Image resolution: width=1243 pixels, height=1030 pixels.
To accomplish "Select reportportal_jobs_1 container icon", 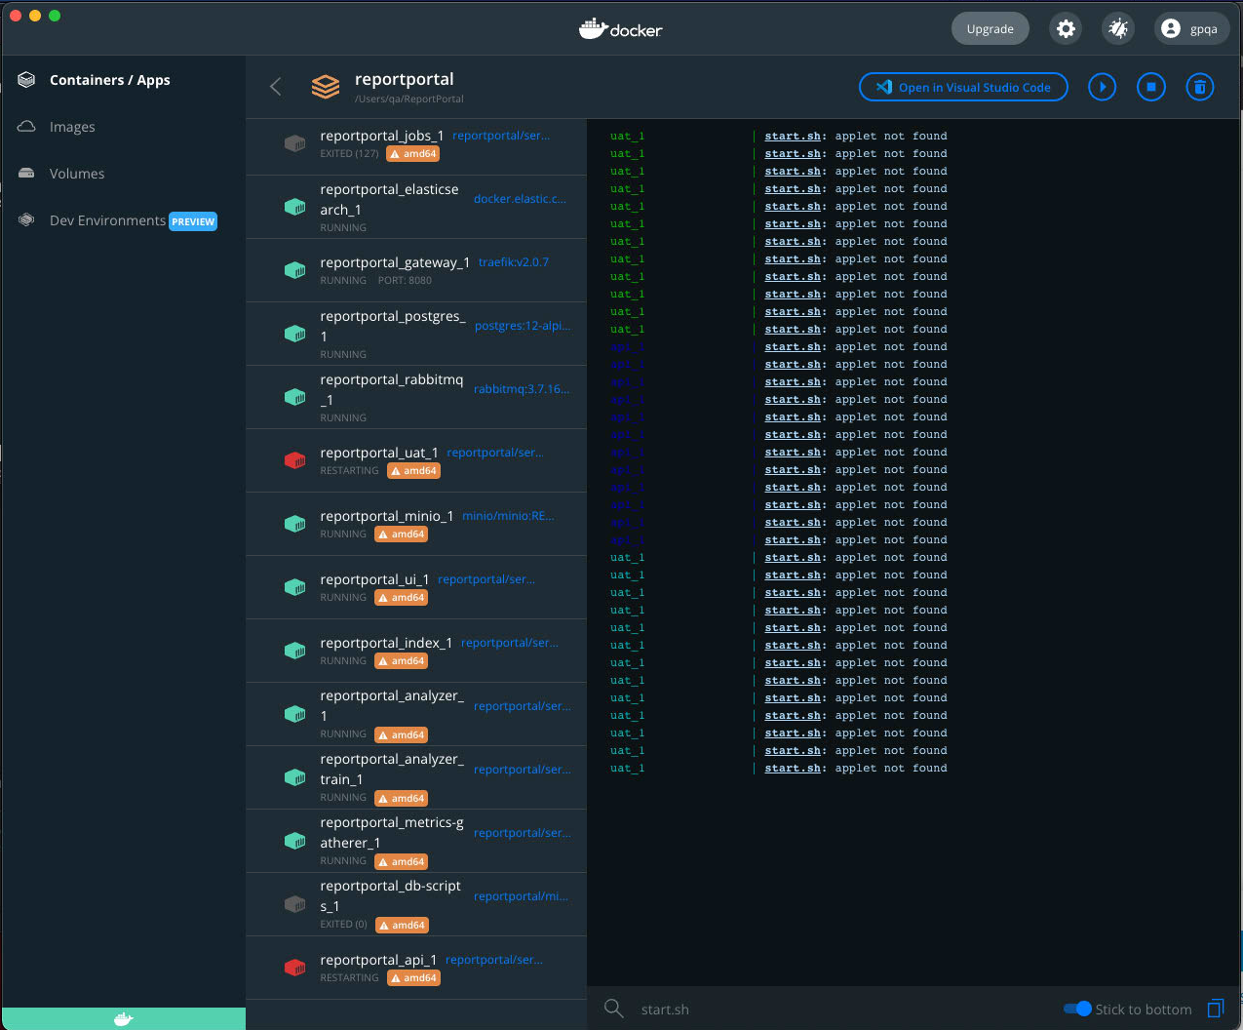I will click(294, 143).
